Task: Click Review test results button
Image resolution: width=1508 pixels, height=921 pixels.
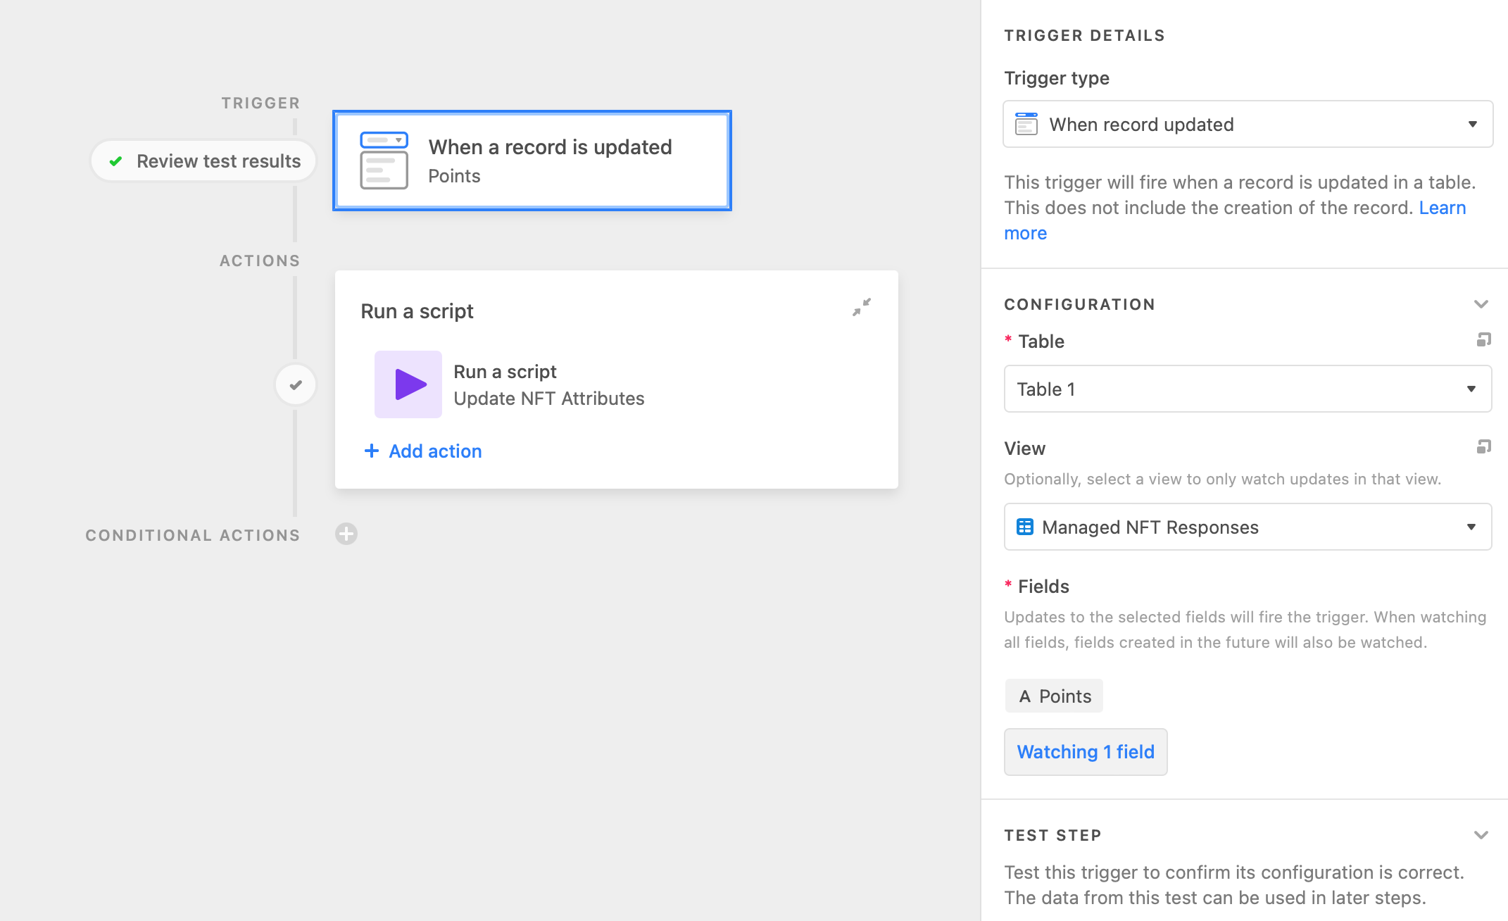Action: [204, 161]
